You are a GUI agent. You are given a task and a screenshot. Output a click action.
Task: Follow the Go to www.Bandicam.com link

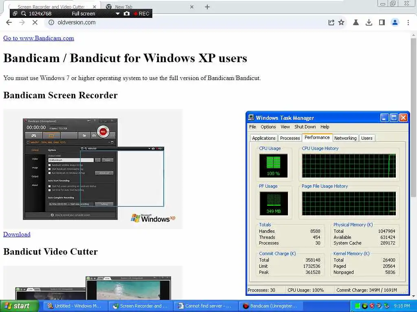click(x=39, y=38)
